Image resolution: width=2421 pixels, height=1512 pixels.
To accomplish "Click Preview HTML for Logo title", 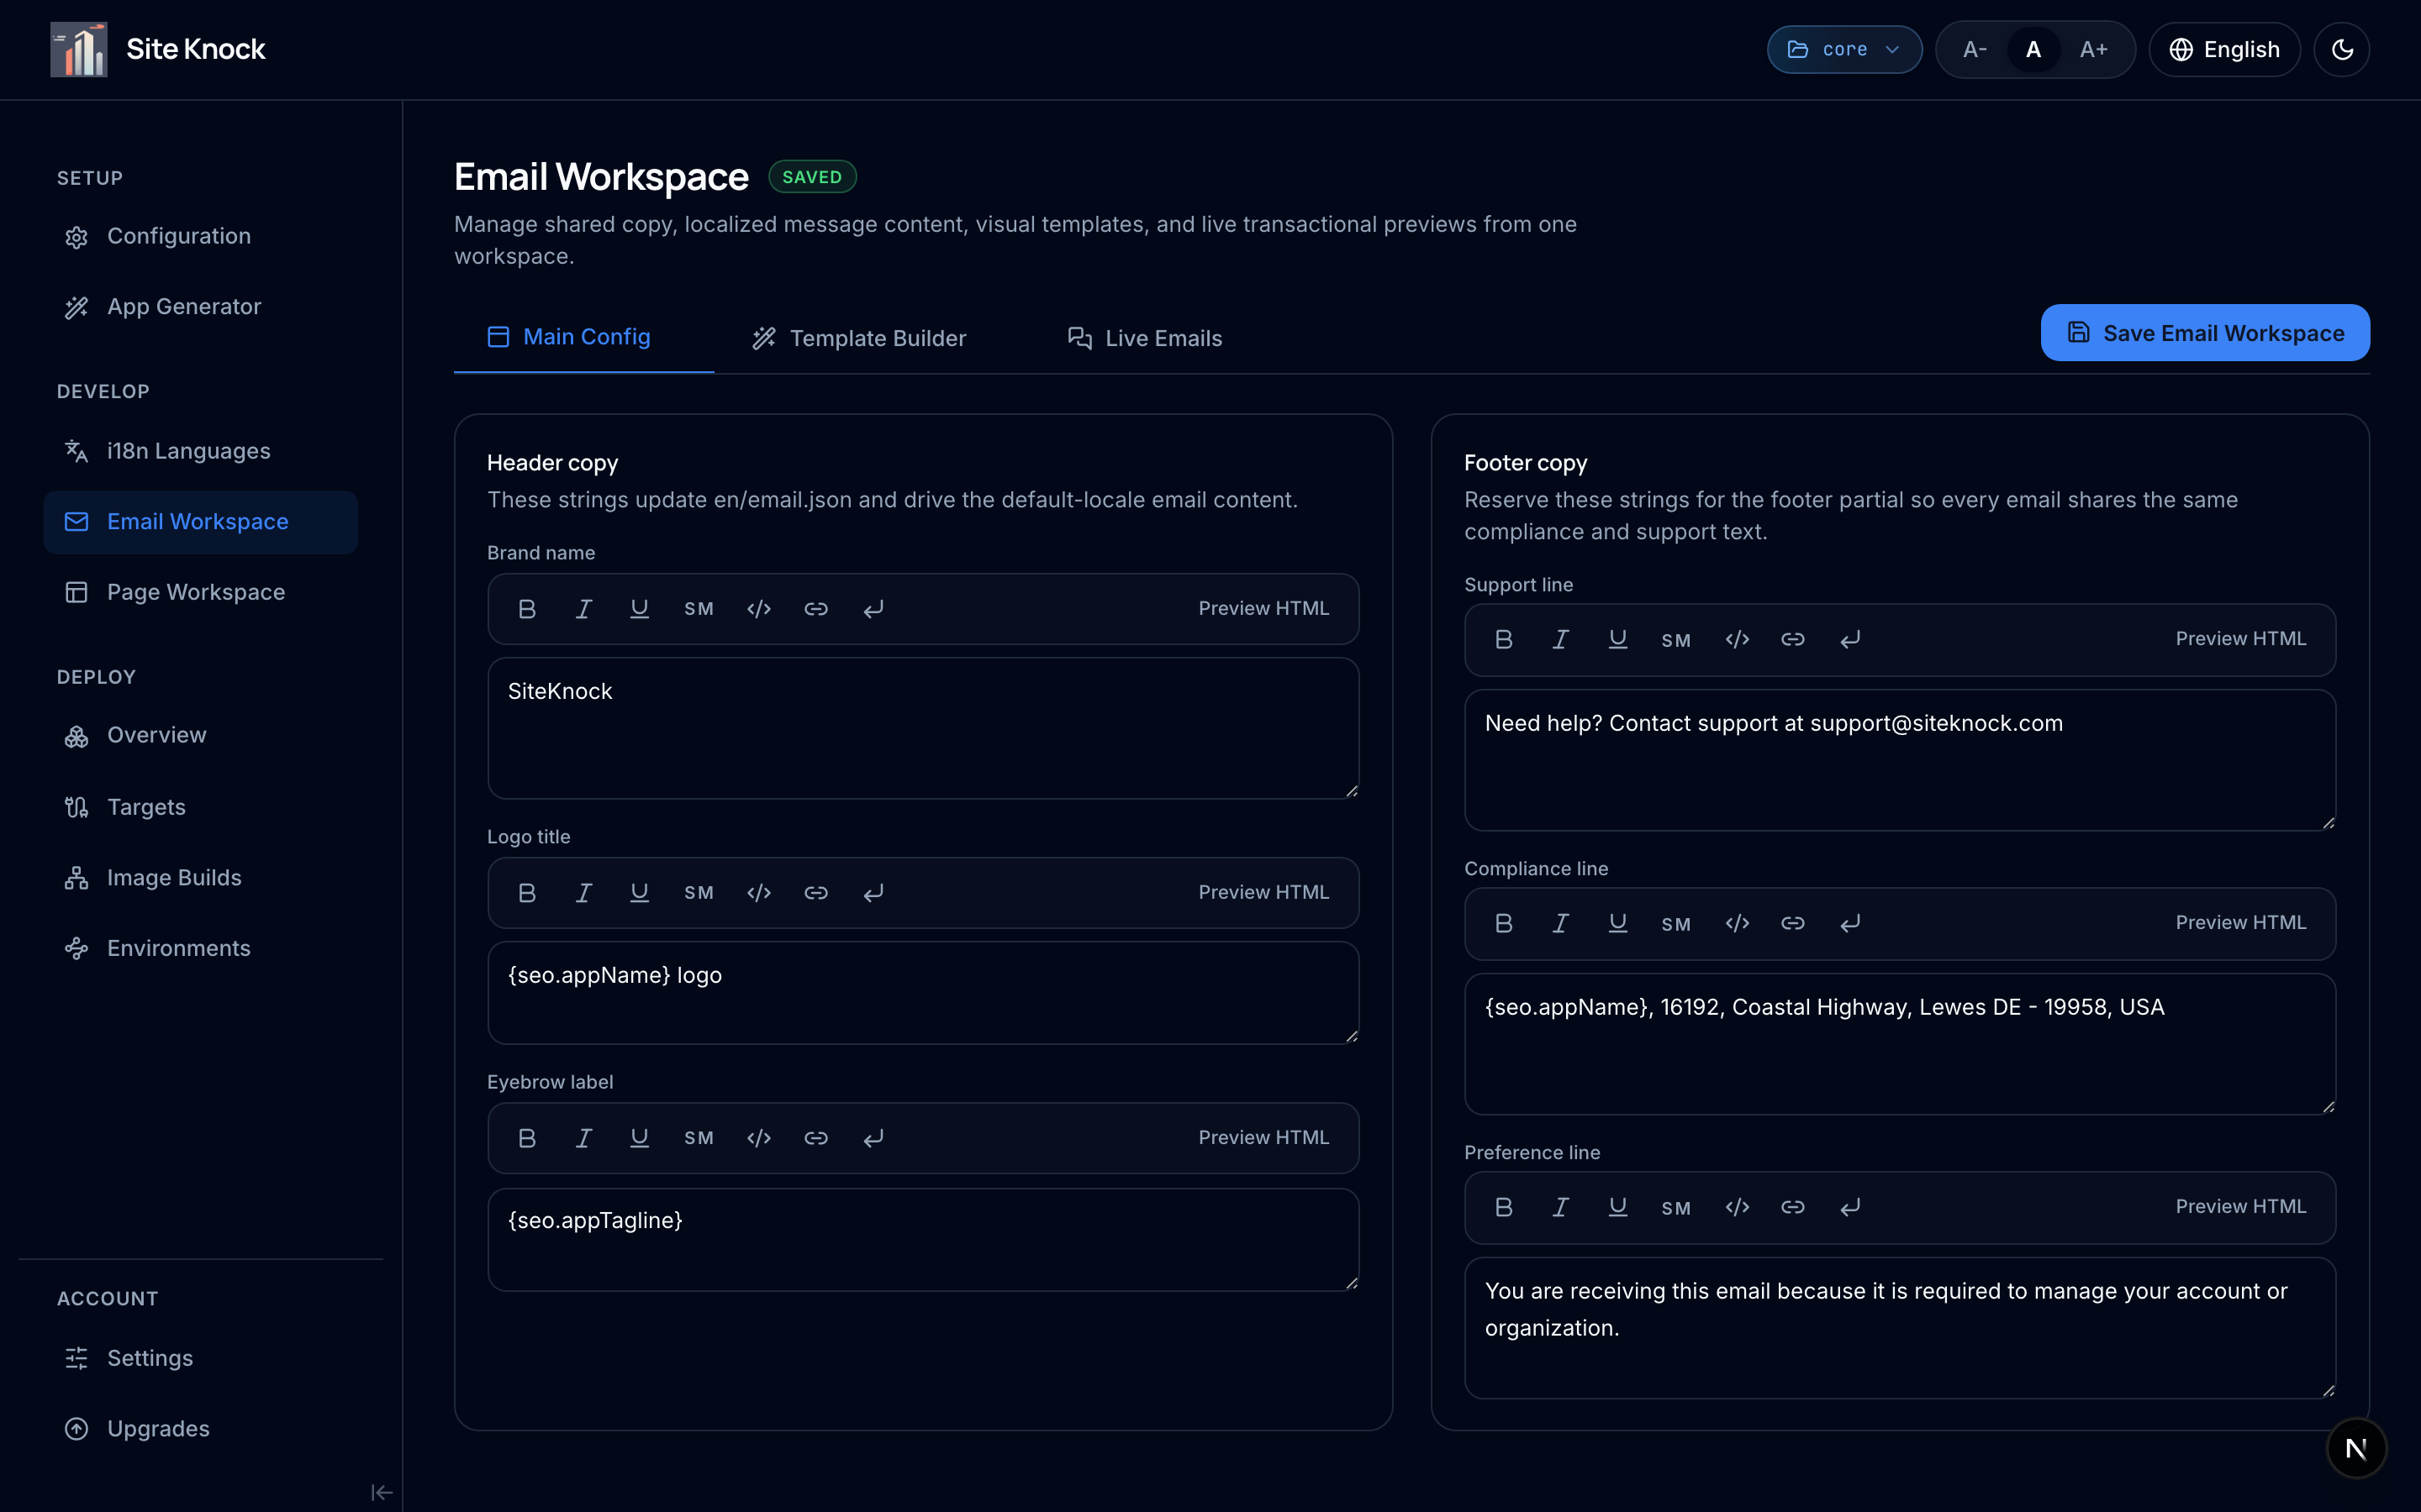I will tap(1263, 892).
